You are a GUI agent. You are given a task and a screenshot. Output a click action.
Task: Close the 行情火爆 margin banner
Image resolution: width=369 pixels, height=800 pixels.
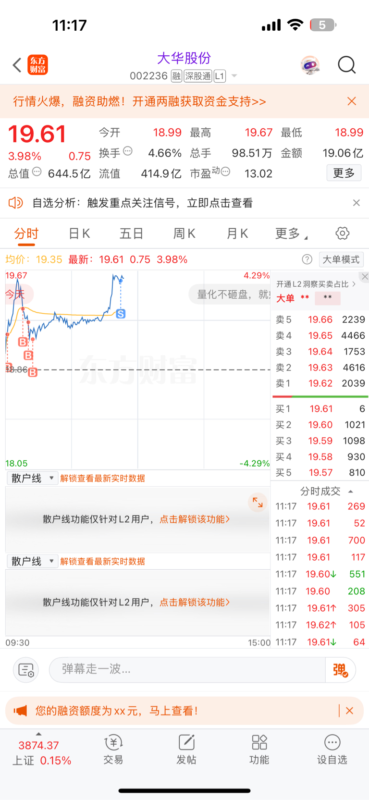click(x=352, y=101)
